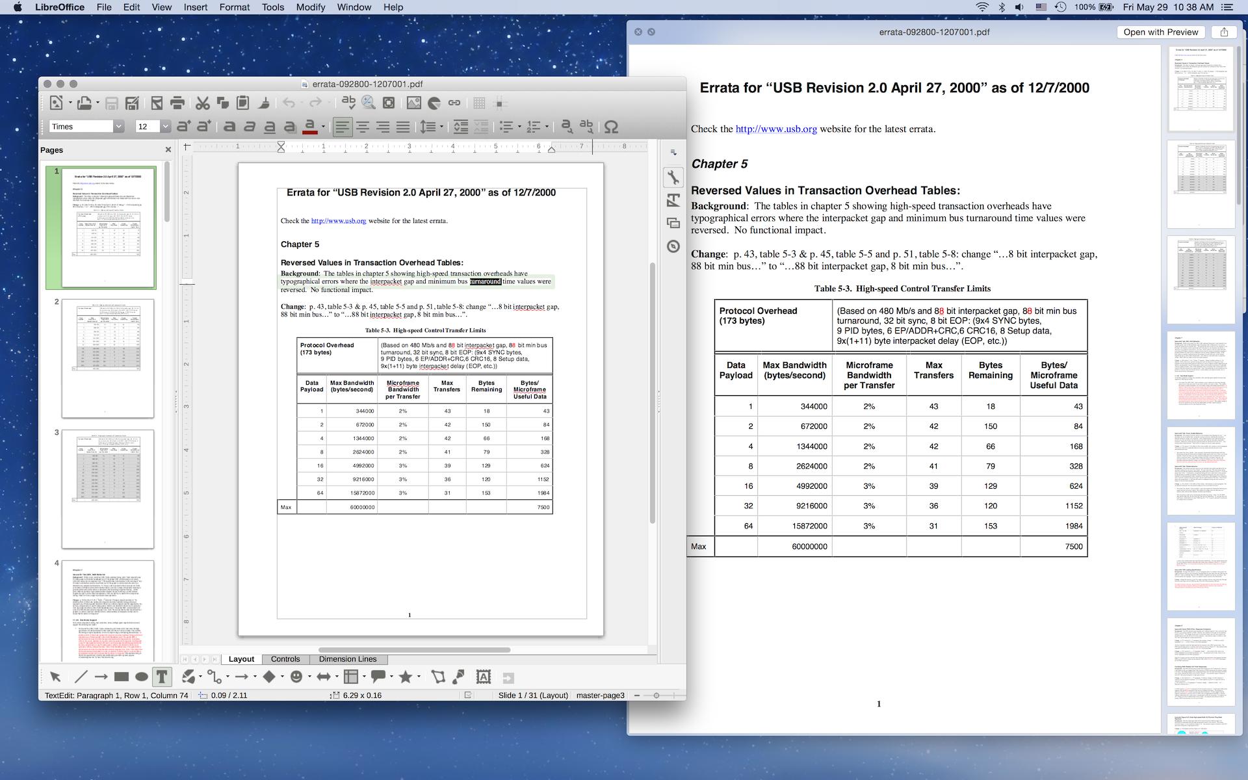Switch to the Dimension Lines tab

pos(347,659)
